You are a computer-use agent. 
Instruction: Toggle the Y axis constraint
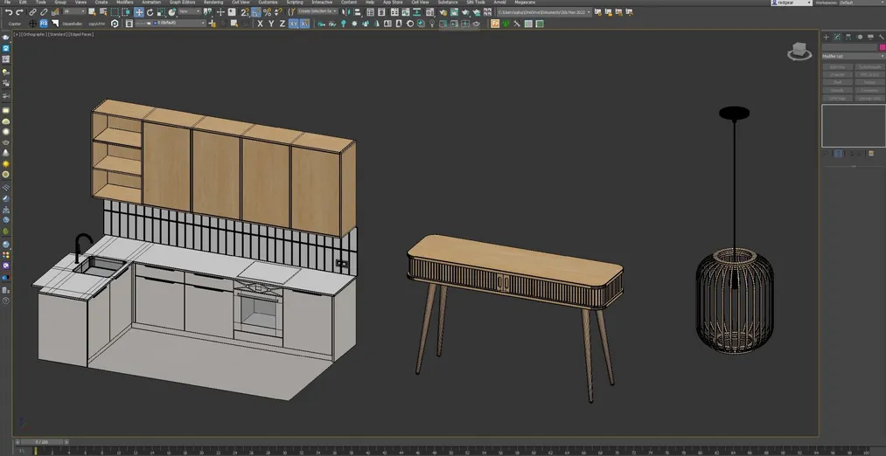[x=270, y=24]
